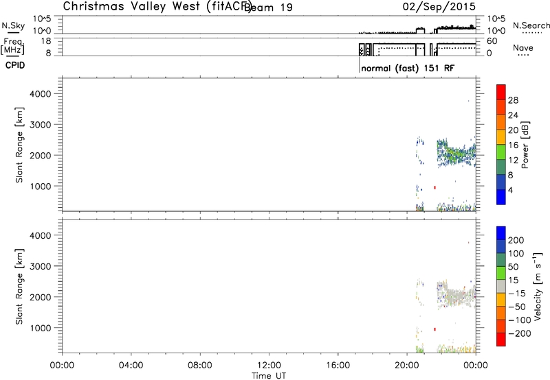Click 'Slant Range [km]' label of velocity panel
The width and height of the screenshot is (550, 380).
[19, 287]
